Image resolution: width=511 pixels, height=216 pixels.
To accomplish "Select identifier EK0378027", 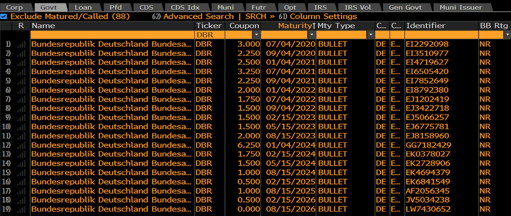I will pyautogui.click(x=427, y=154).
